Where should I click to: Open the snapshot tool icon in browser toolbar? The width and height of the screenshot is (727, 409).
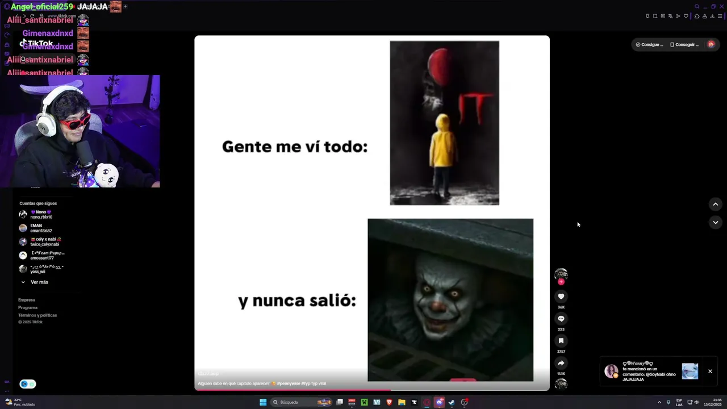(655, 16)
